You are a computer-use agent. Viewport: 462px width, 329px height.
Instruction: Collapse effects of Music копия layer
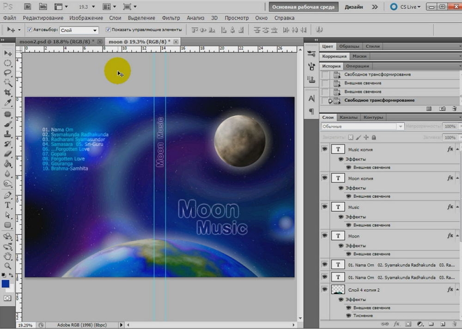(457, 149)
